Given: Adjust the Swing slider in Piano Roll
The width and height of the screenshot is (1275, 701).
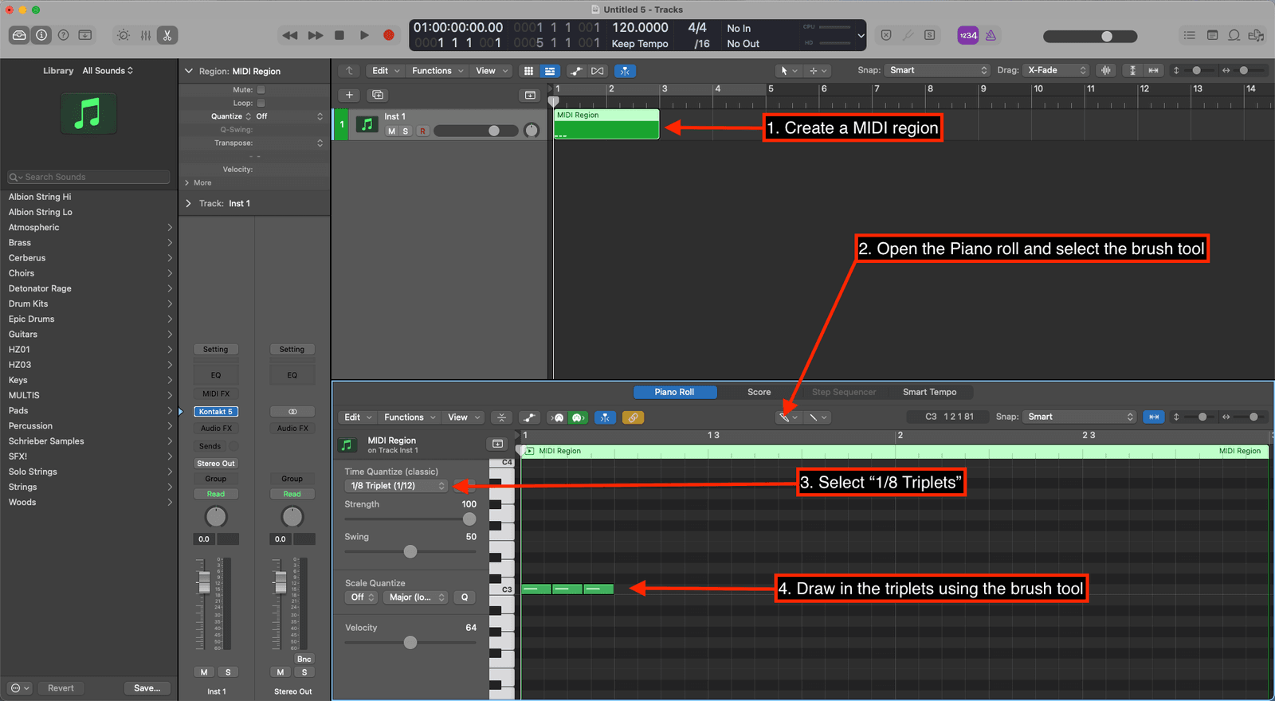Looking at the screenshot, I should click(x=410, y=551).
